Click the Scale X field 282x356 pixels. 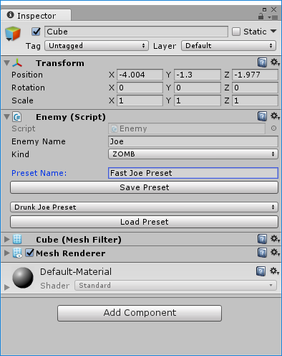coord(140,100)
